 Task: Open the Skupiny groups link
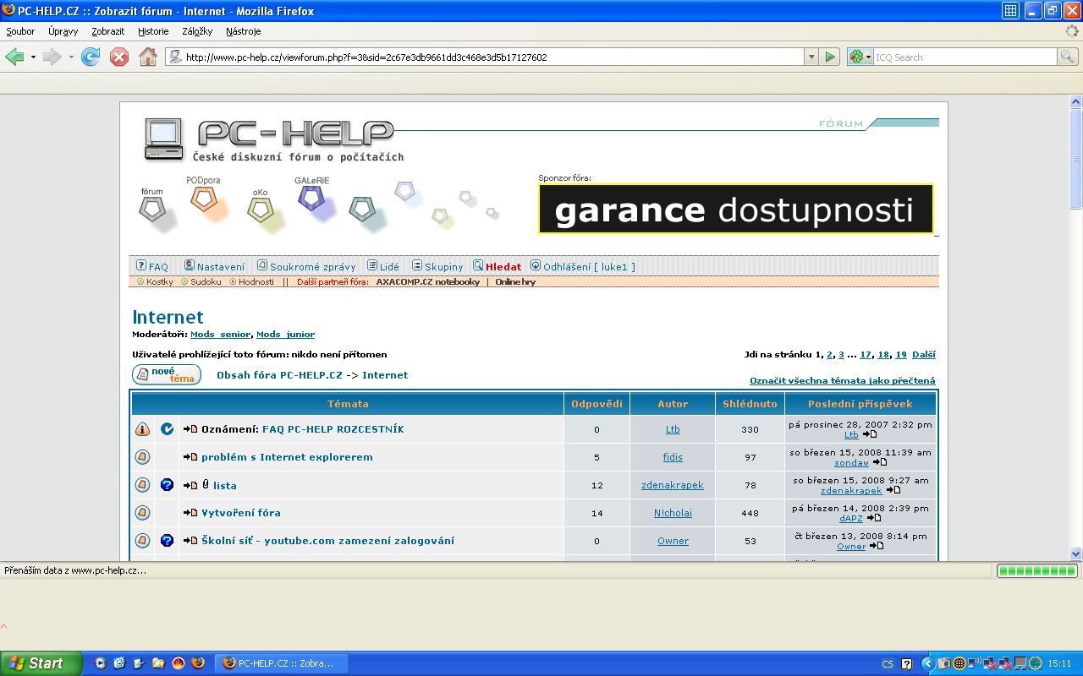tap(444, 267)
